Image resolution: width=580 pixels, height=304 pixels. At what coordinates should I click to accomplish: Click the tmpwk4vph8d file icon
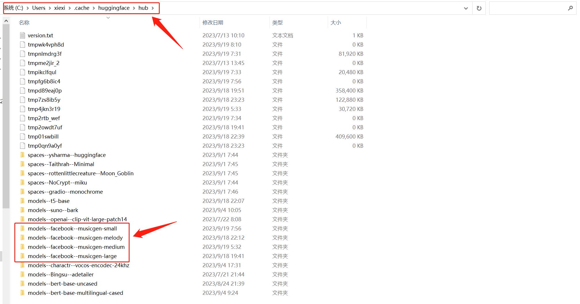pos(23,45)
